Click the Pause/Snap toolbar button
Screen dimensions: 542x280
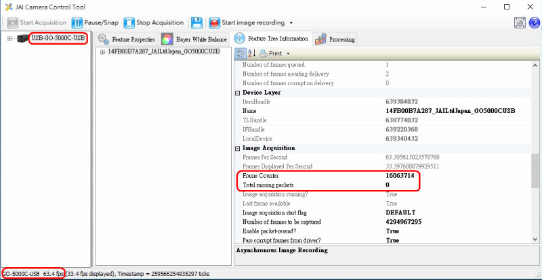pos(96,22)
